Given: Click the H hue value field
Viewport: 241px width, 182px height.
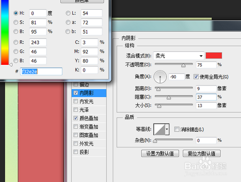Looking at the screenshot, I should pyautogui.click(x=38, y=13).
